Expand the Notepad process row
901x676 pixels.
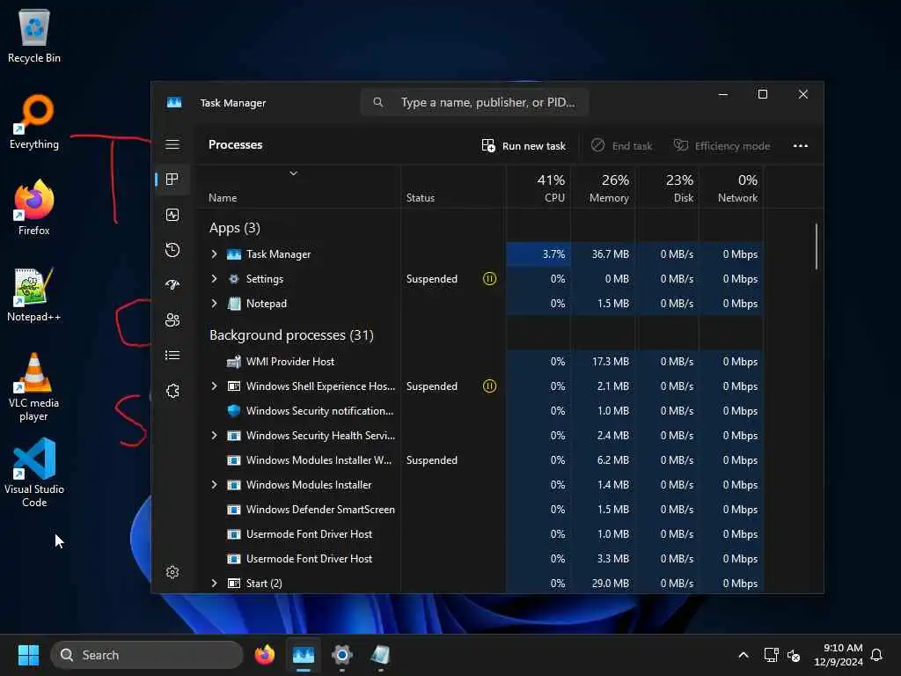pyautogui.click(x=215, y=304)
